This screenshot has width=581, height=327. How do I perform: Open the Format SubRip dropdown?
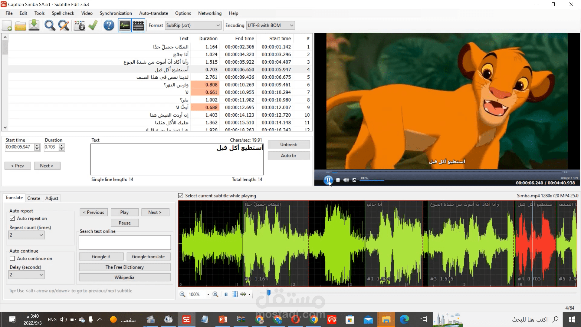[x=193, y=25]
